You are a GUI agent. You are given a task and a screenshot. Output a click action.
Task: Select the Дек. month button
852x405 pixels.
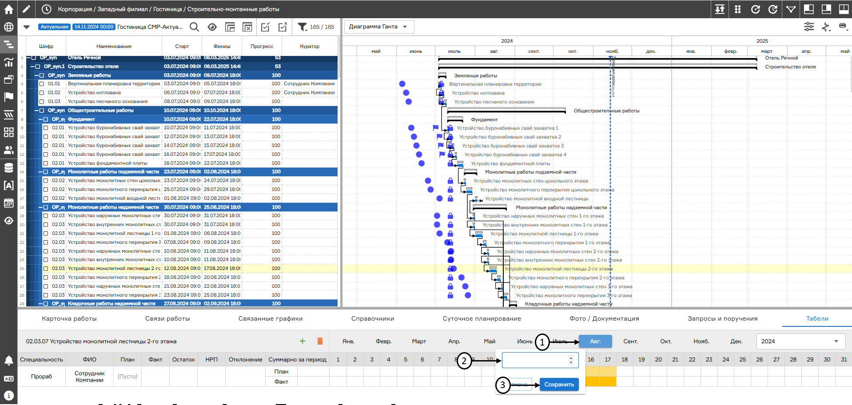click(736, 341)
